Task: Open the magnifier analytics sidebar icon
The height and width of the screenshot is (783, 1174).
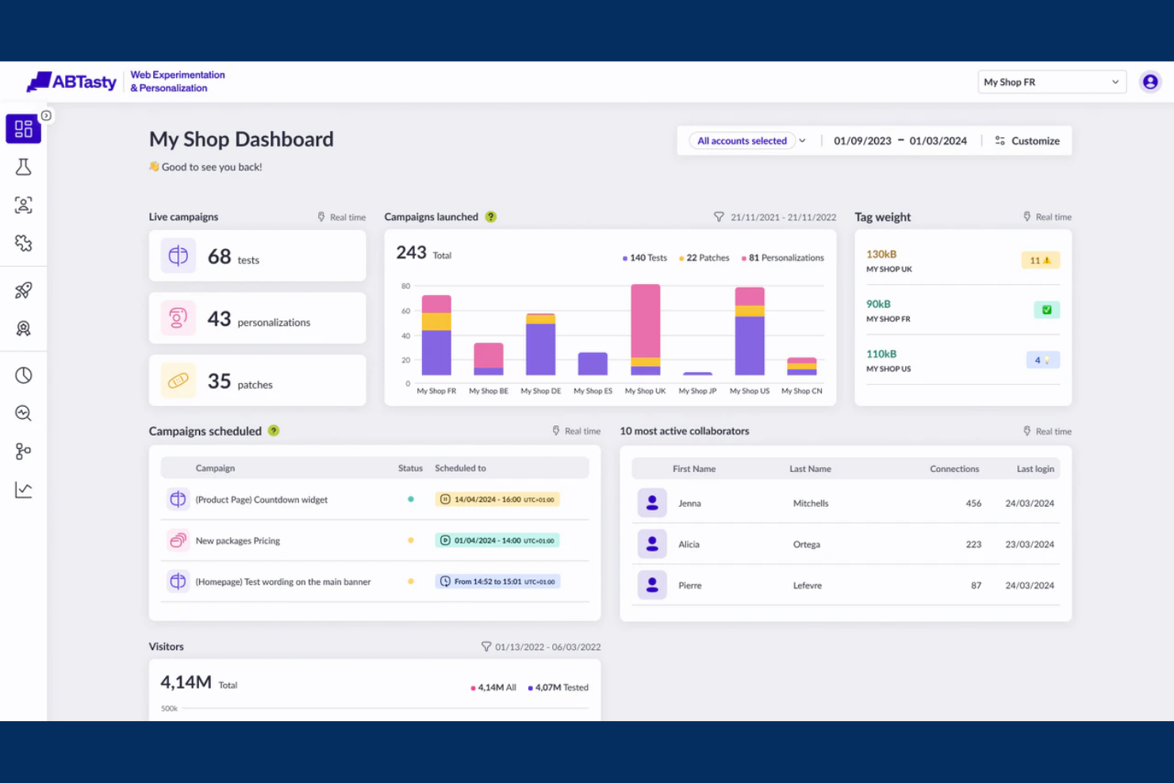Action: [23, 413]
